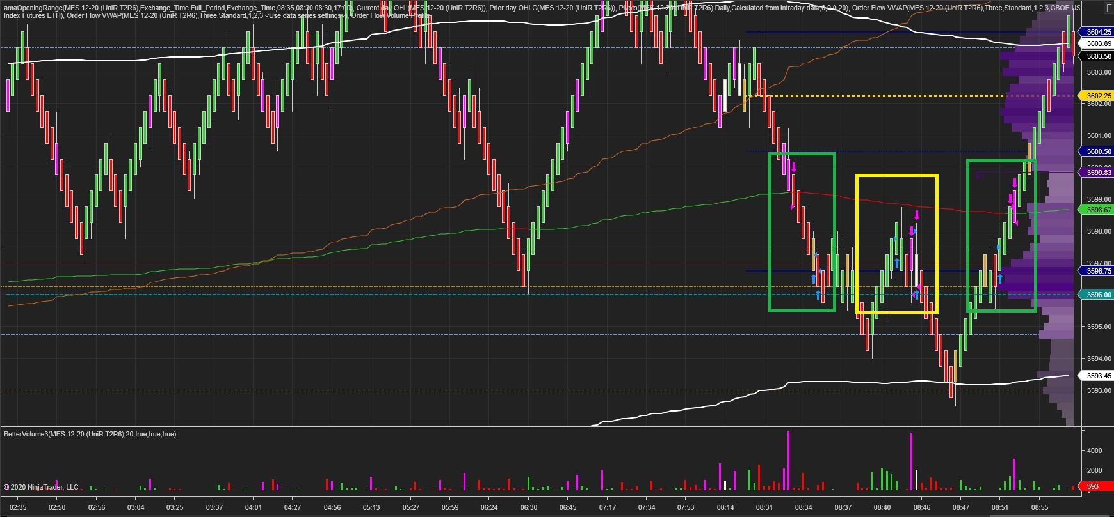Screen dimensions: 1114x517
Task: Click the 3598.00 price axis label
Action: (x=1099, y=231)
